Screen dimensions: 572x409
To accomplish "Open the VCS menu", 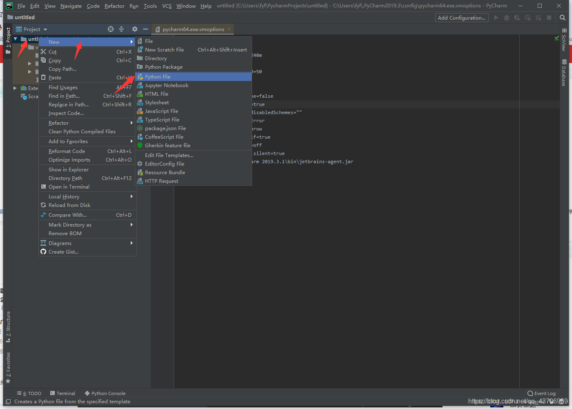I will (167, 6).
